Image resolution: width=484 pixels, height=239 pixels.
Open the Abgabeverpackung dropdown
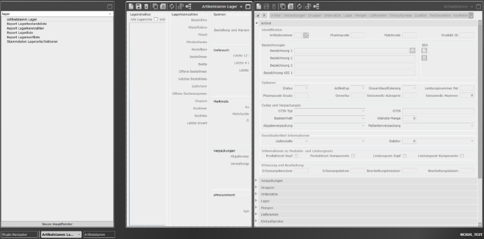pos(363,125)
